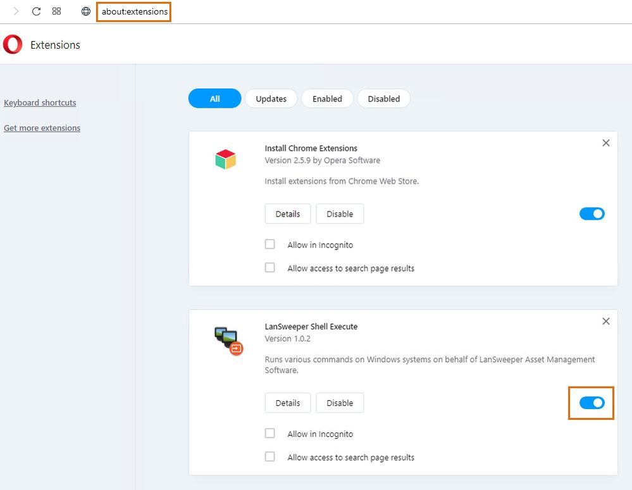Screen dimensions: 632x490
Task: Open Details for LanSweeper Shell Execute
Action: click(287, 403)
